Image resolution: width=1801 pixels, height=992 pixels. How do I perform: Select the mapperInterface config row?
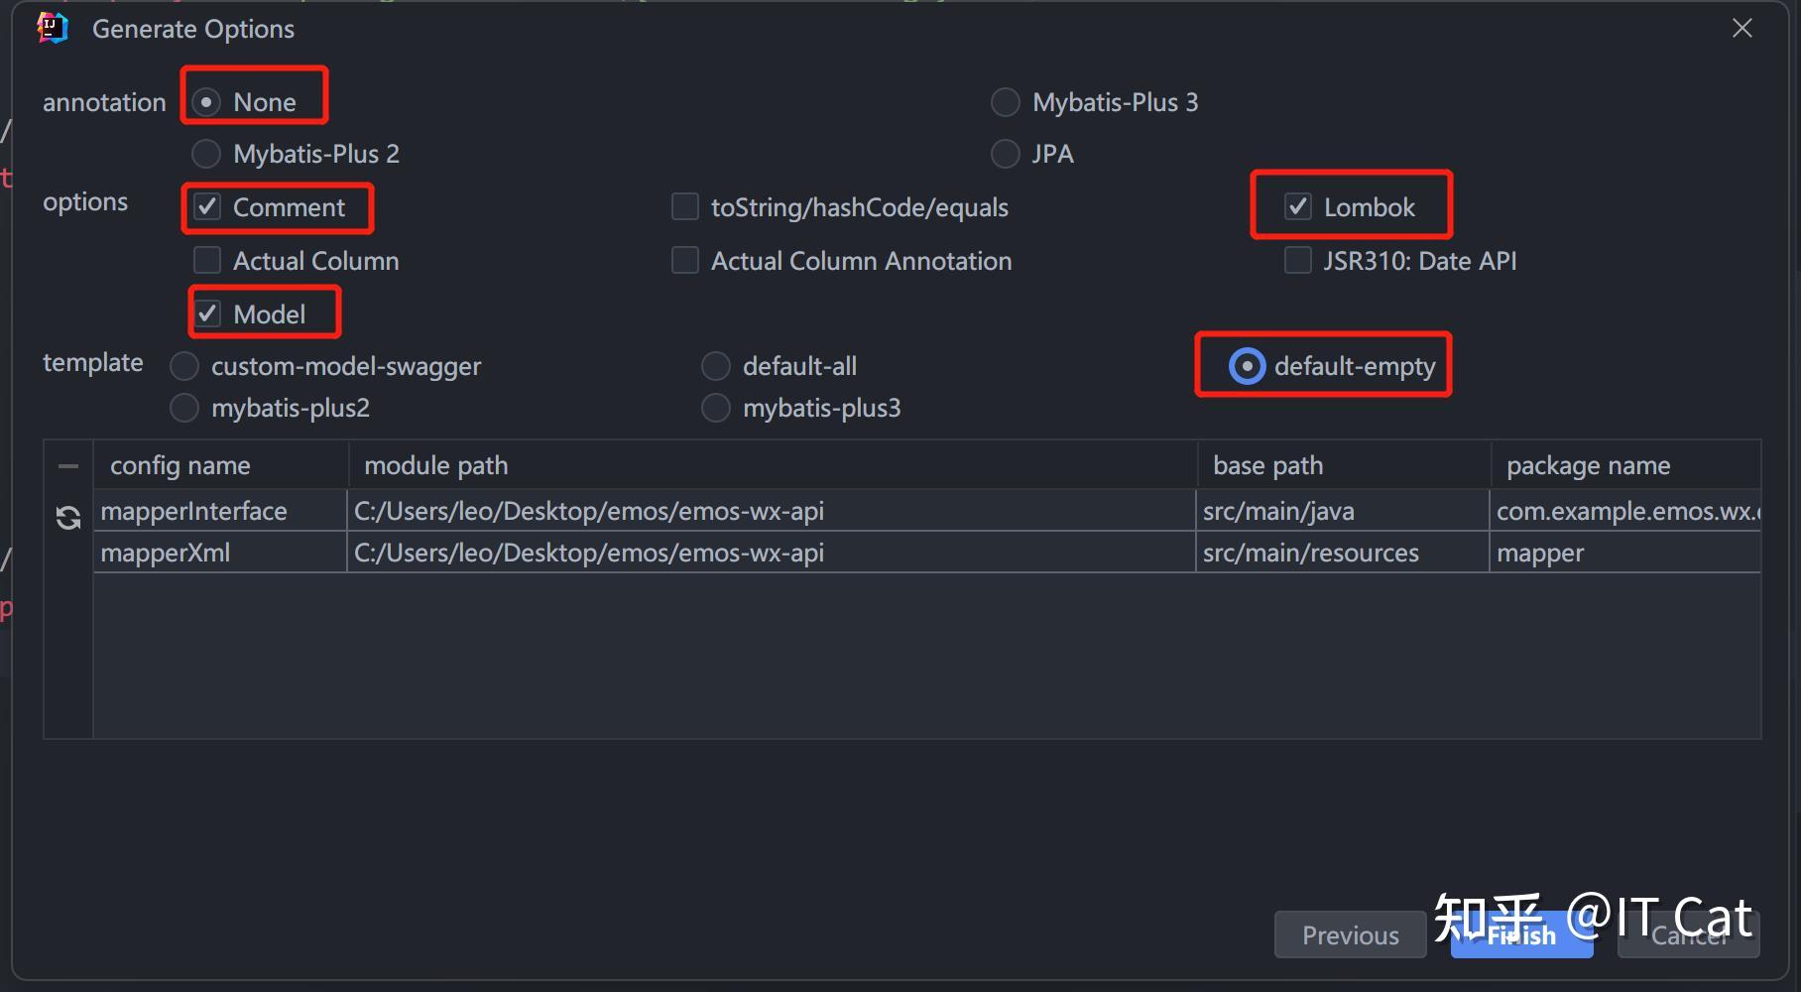(927, 511)
